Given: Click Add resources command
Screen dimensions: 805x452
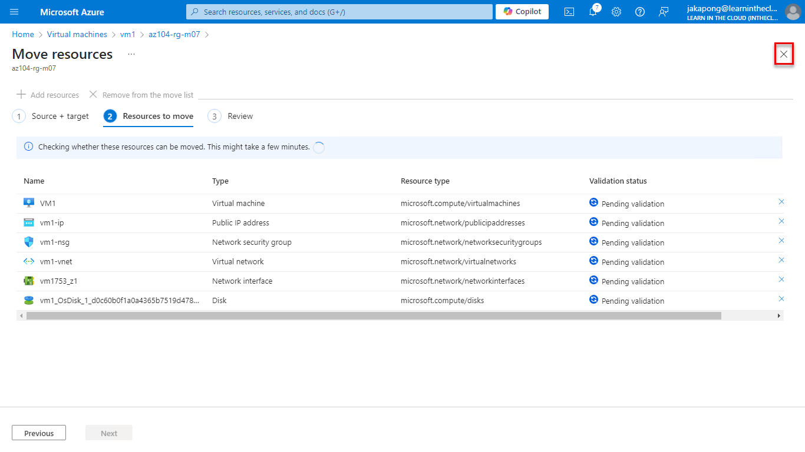Looking at the screenshot, I should click(48, 95).
